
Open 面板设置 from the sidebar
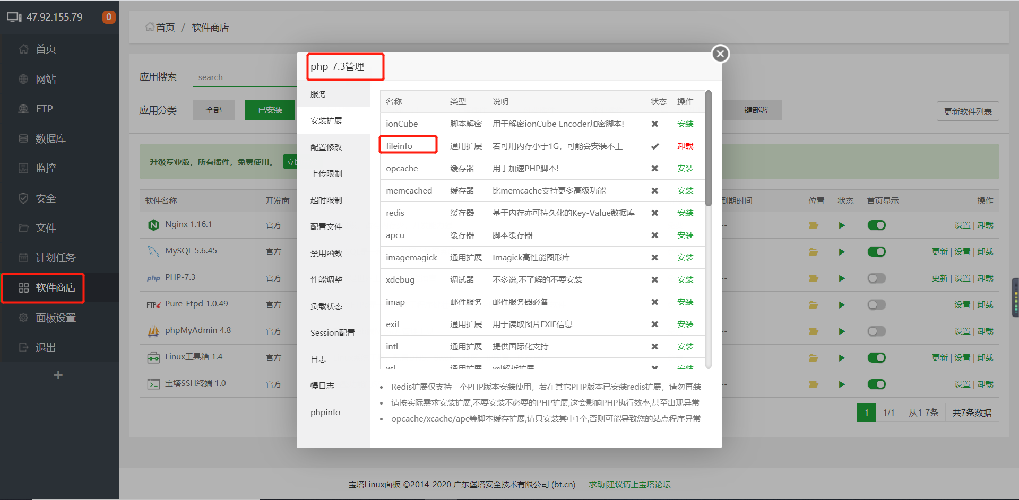click(x=54, y=317)
